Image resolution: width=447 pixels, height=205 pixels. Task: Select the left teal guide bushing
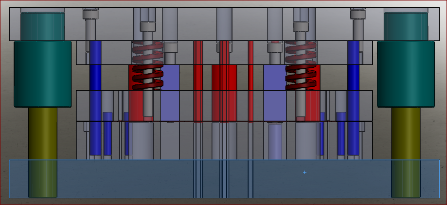(42, 74)
